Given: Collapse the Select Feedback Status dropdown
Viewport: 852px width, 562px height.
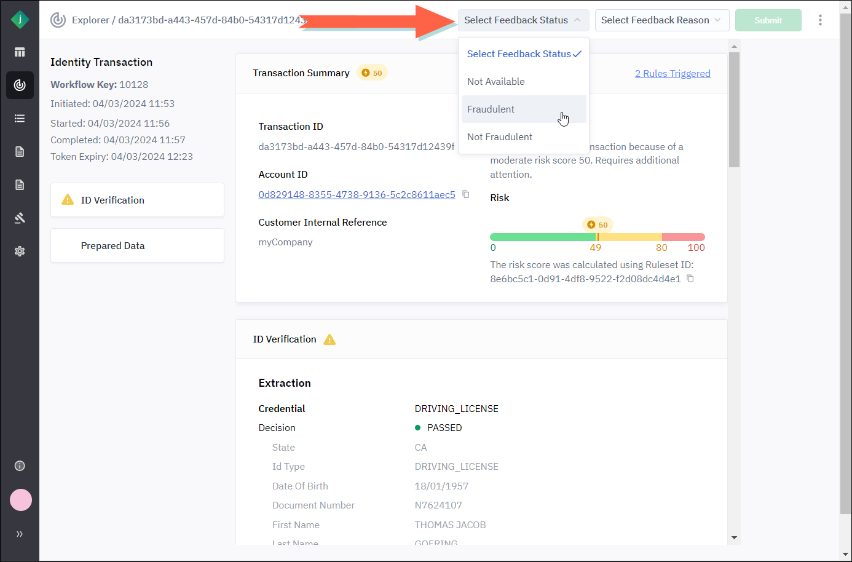Looking at the screenshot, I should [x=523, y=20].
